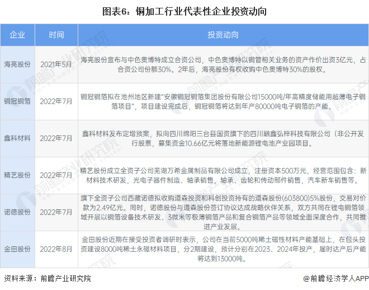Click 精艺股份 investment text about 芜湖万希金属制品
This screenshot has height=290, width=369.
click(223, 175)
